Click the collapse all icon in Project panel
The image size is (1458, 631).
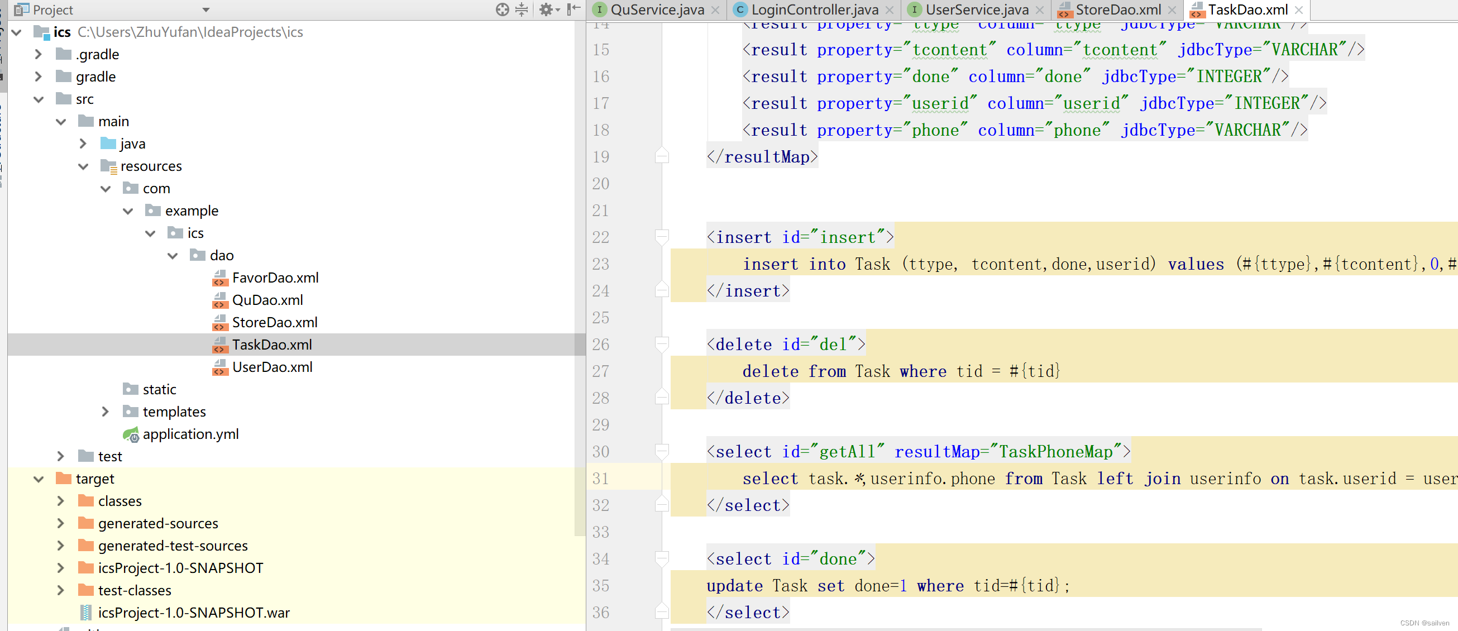point(522,9)
